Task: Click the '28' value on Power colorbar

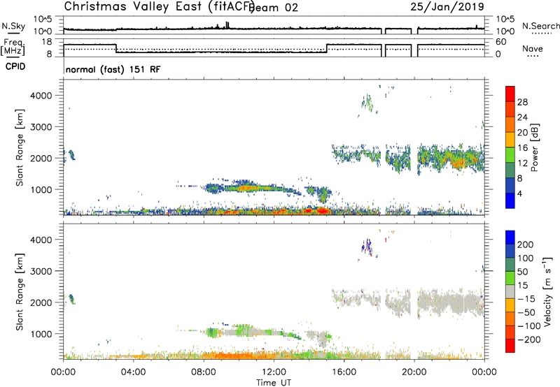Action: click(522, 102)
